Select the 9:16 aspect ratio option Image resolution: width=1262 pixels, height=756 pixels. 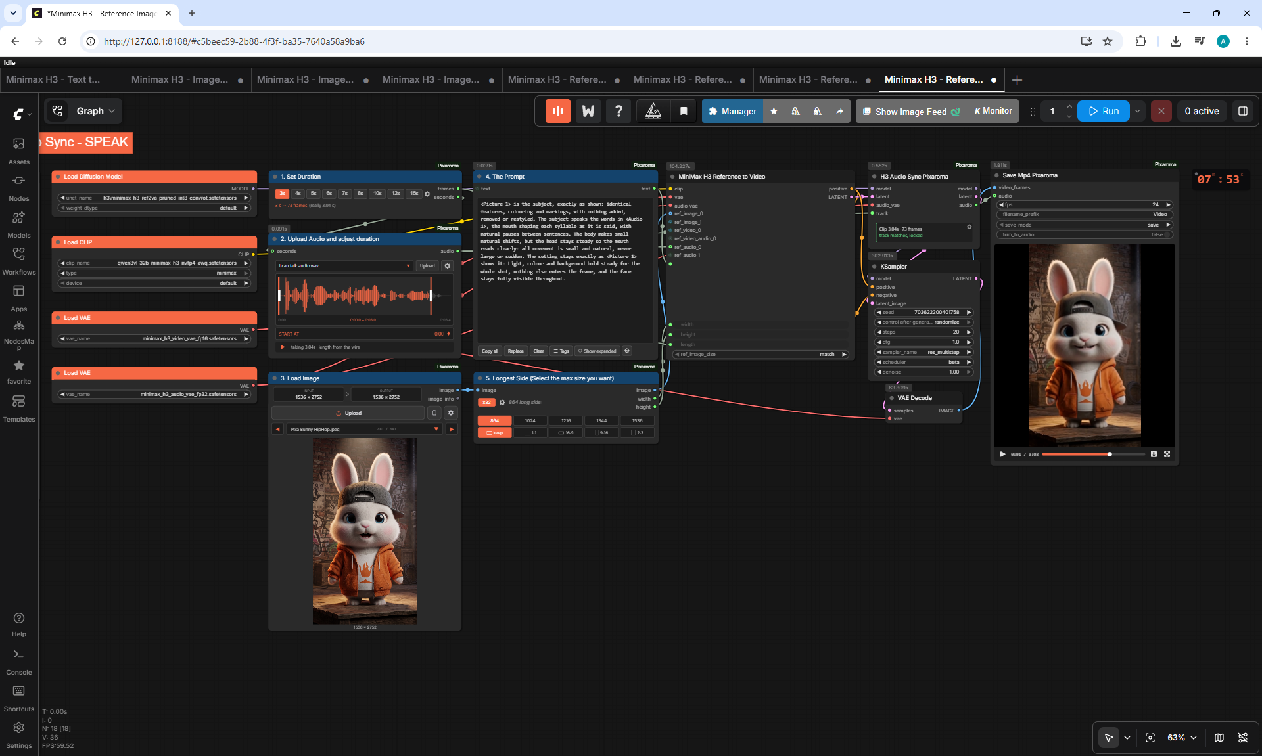tap(601, 433)
